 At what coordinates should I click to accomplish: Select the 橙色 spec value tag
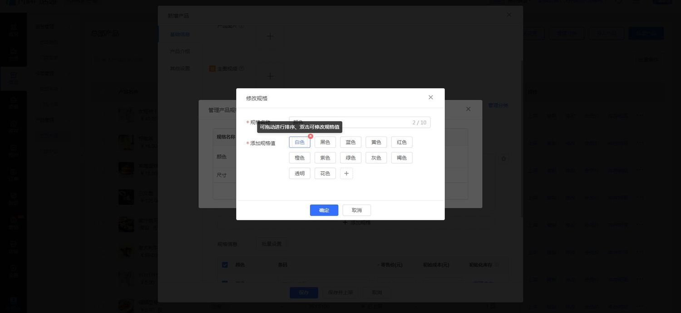pyautogui.click(x=300, y=158)
